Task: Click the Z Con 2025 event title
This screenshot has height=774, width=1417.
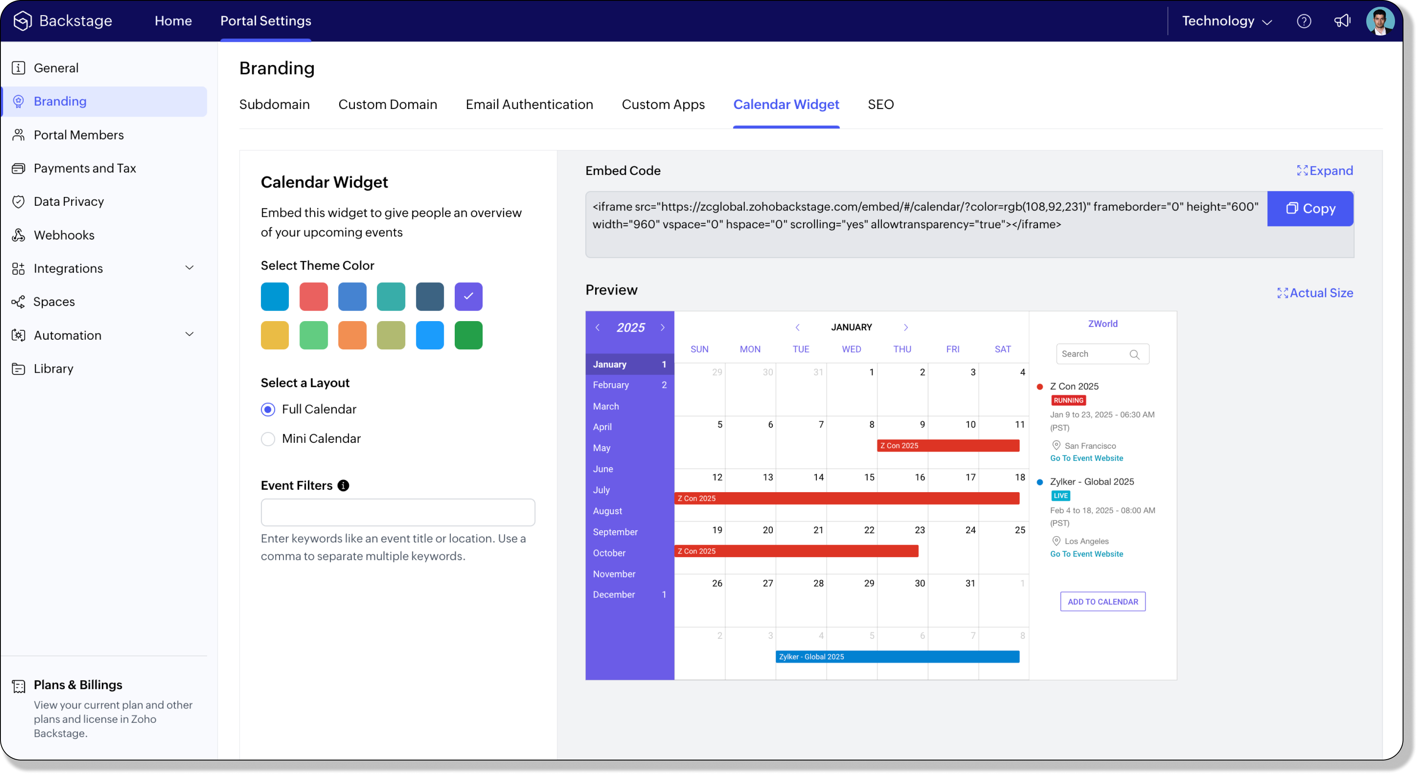Action: 1074,387
